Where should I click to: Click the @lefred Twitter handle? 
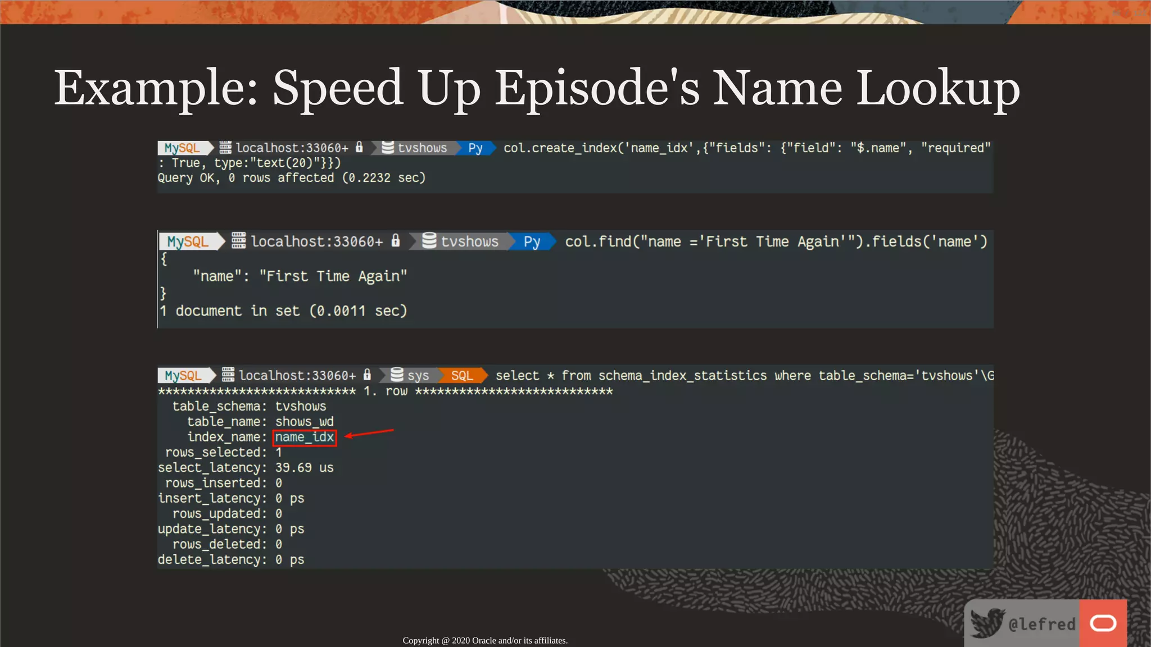tap(1041, 624)
